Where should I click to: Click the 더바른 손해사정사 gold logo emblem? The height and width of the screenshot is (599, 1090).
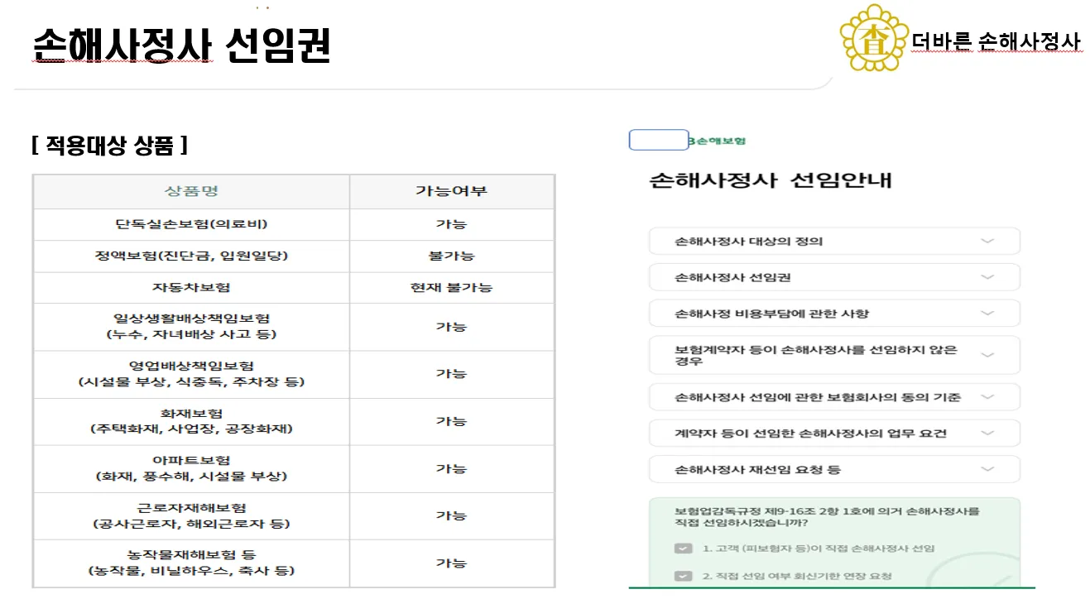tap(874, 37)
